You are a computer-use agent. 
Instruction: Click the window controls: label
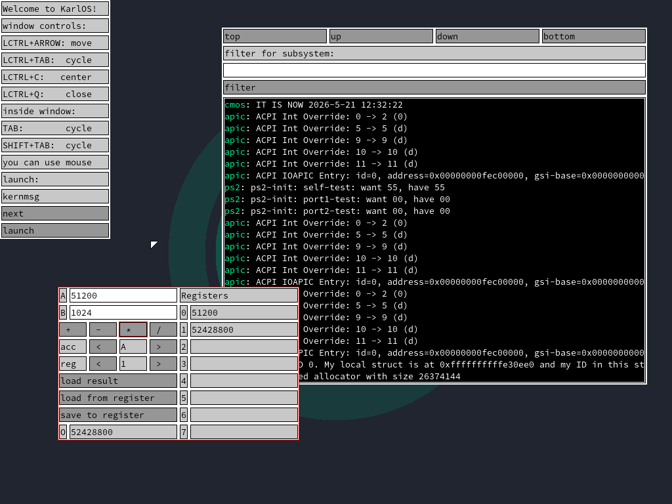55,26
